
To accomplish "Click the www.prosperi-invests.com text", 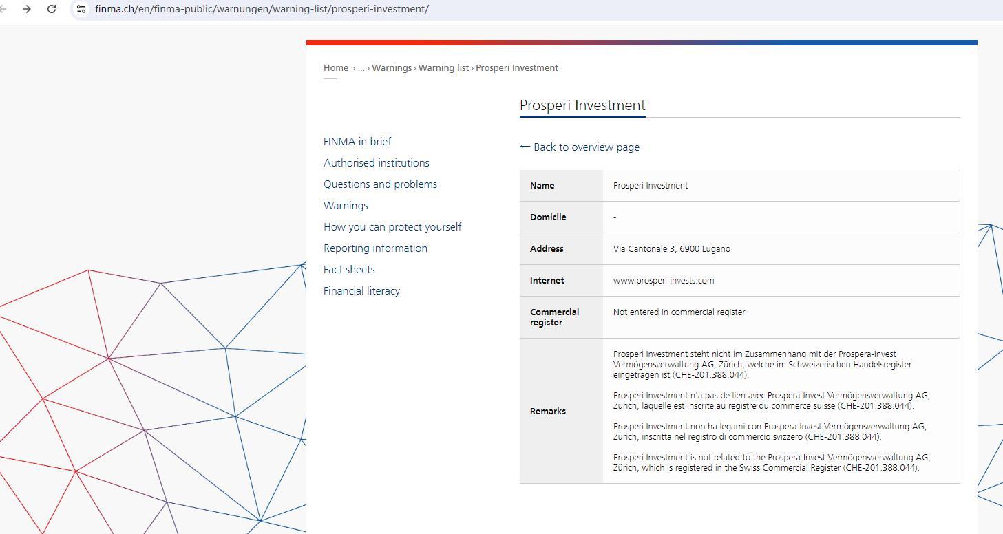I will (663, 280).
